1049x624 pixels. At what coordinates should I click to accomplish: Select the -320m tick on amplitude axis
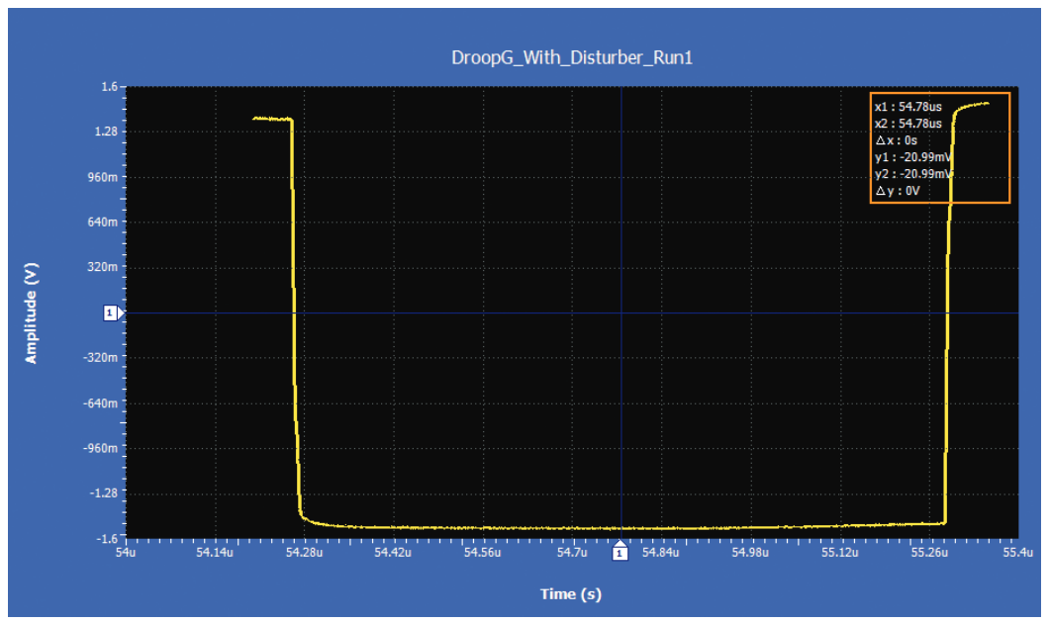click(x=100, y=358)
